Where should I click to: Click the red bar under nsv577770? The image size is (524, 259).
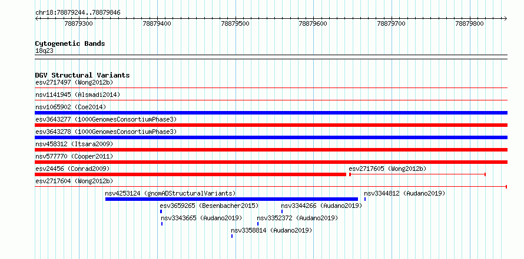(271, 162)
